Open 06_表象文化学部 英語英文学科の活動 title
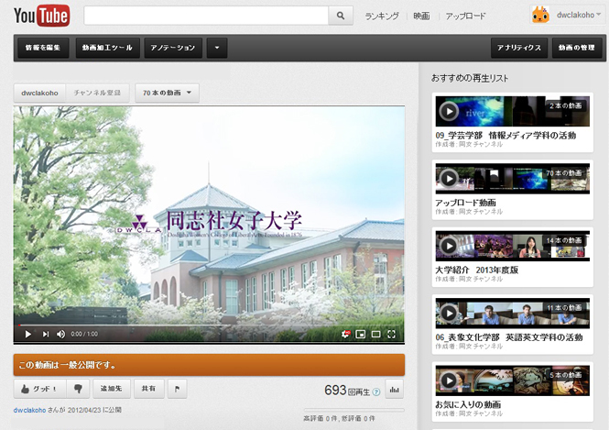Viewport: 609px width, 430px height. point(509,337)
